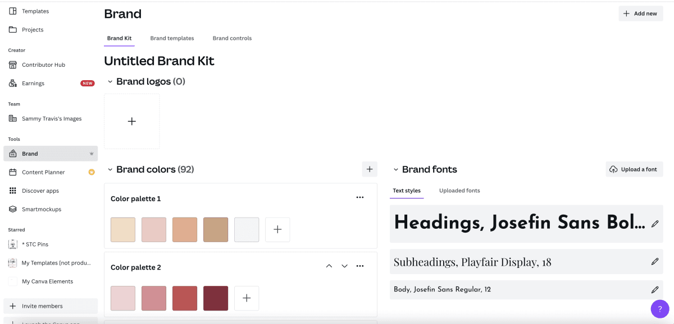Select the dusty rose swatch in palette 2
The height and width of the screenshot is (324, 674).
[x=154, y=298]
